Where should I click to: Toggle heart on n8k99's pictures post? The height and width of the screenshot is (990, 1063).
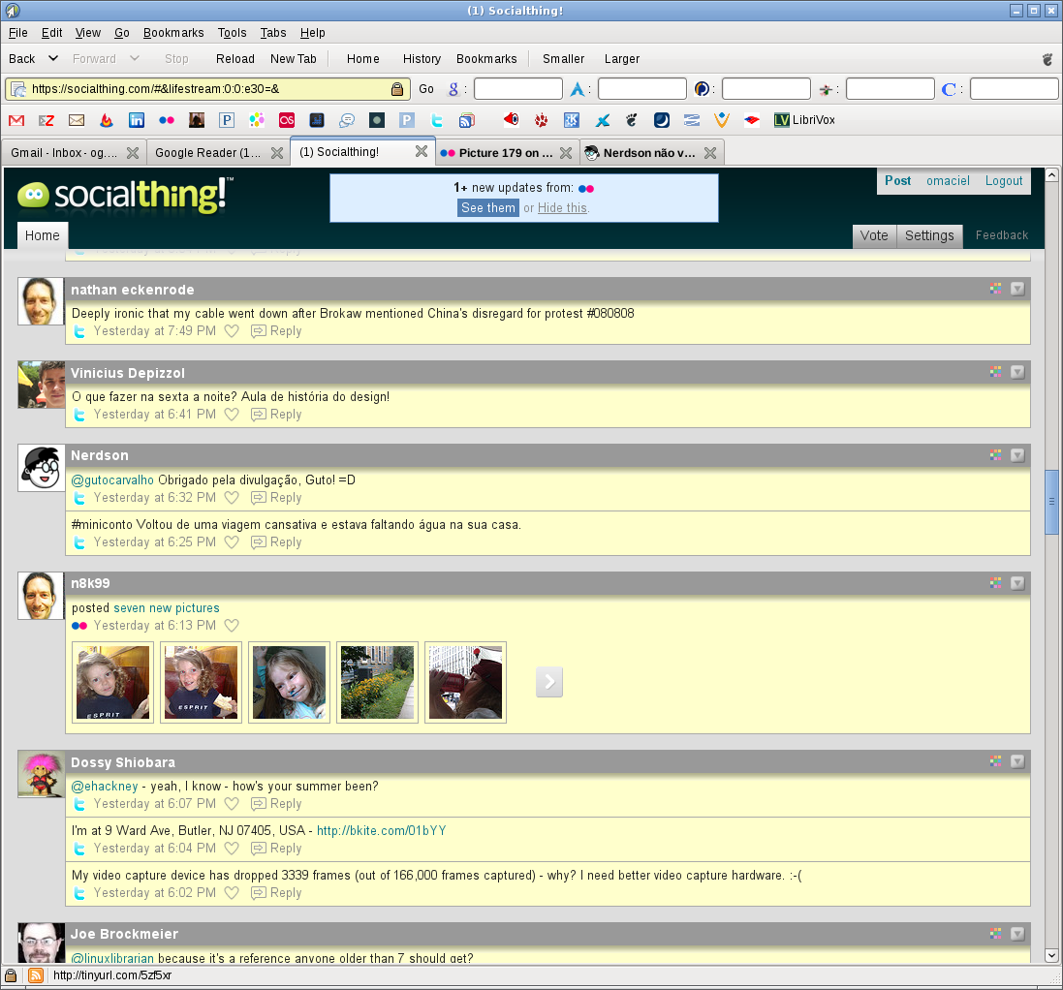tap(232, 626)
